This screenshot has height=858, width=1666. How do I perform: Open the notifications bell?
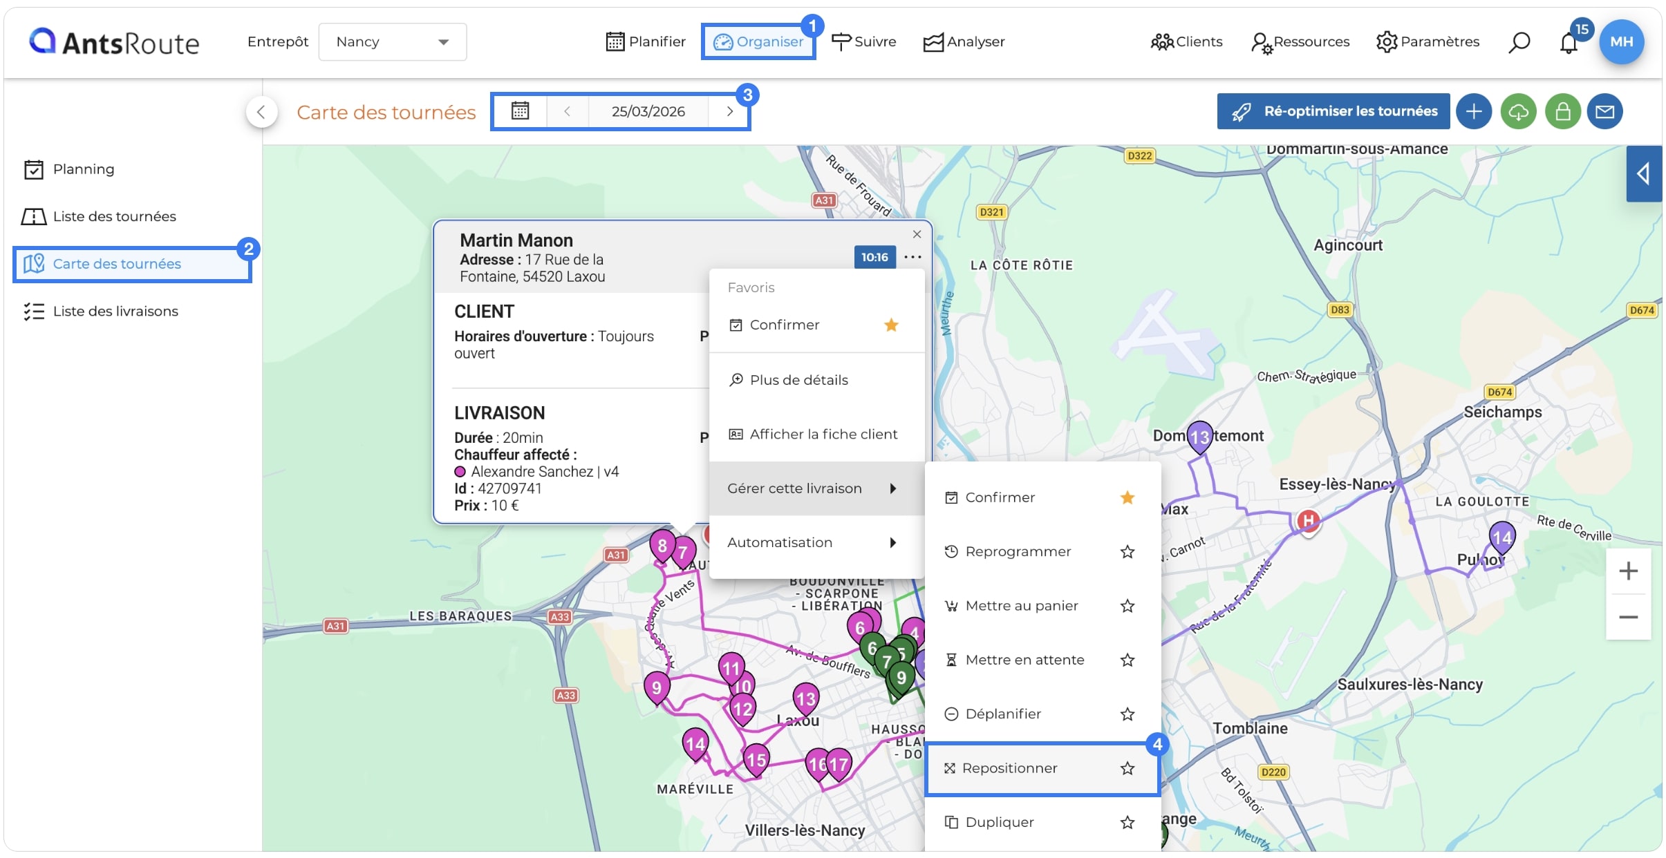tap(1569, 43)
